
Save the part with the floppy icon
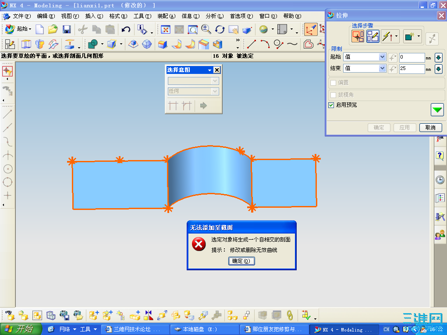(x=67, y=29)
